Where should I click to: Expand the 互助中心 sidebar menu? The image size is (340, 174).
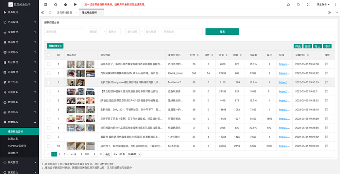point(19,52)
